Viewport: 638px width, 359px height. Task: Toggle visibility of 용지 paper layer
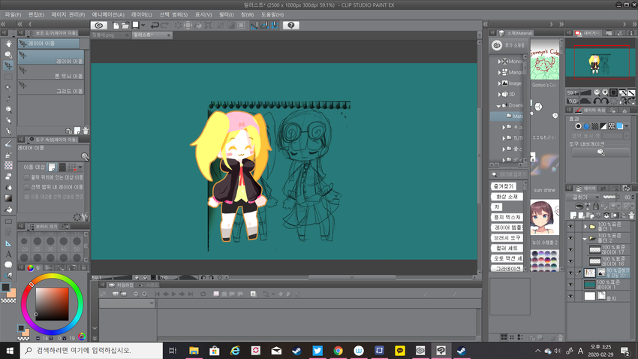571,297
